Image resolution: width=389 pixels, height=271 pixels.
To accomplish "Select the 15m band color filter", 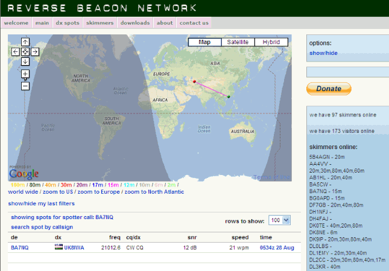I will [x=113, y=185].
